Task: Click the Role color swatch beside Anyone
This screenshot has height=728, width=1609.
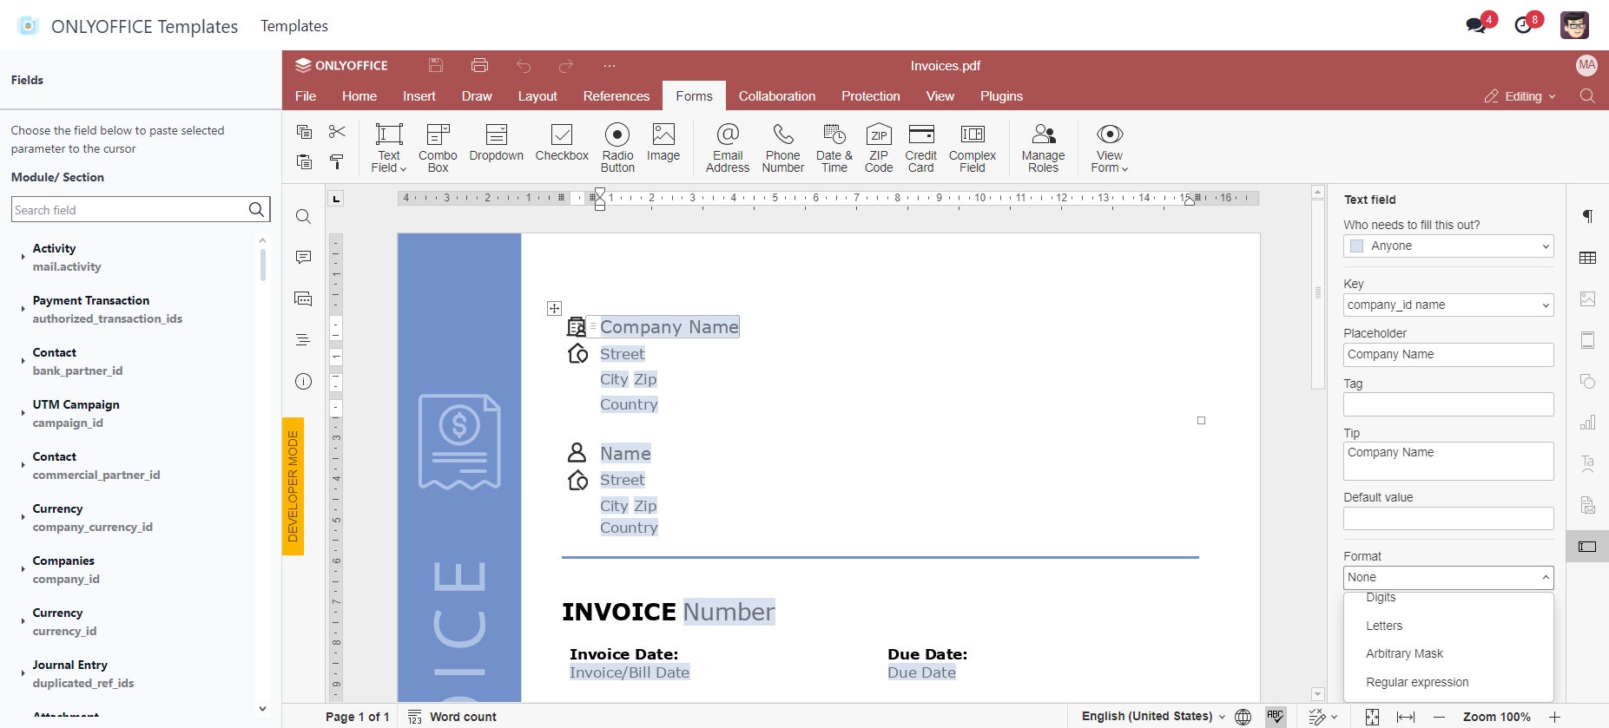Action: click(1356, 246)
